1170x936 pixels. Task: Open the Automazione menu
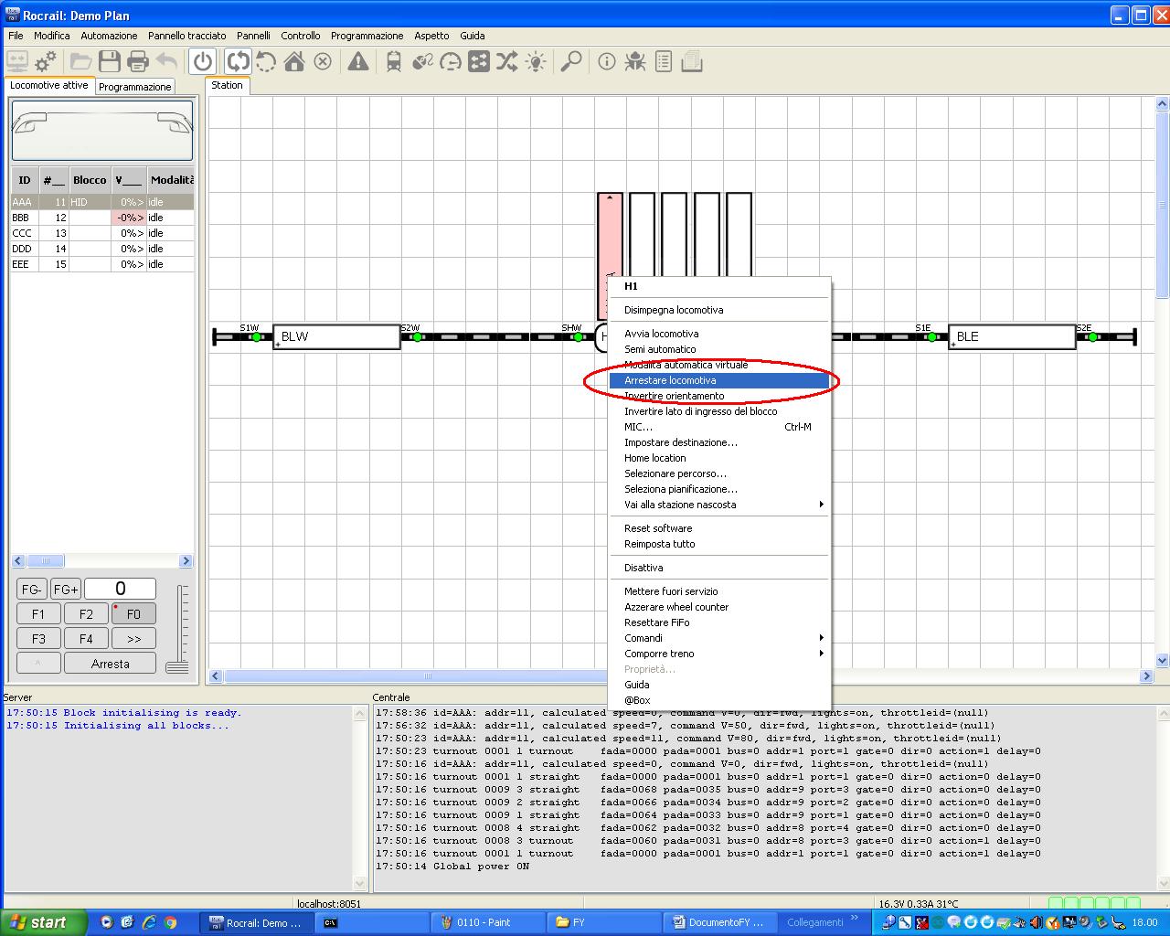click(x=109, y=36)
